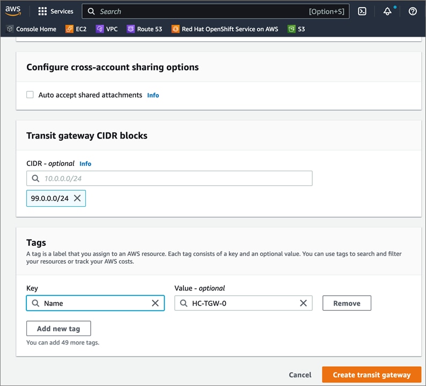Go to the S3 shortcut
The width and height of the screenshot is (426, 386).
[302, 29]
